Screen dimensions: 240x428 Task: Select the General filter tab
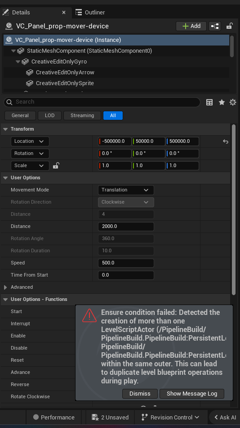(20, 115)
